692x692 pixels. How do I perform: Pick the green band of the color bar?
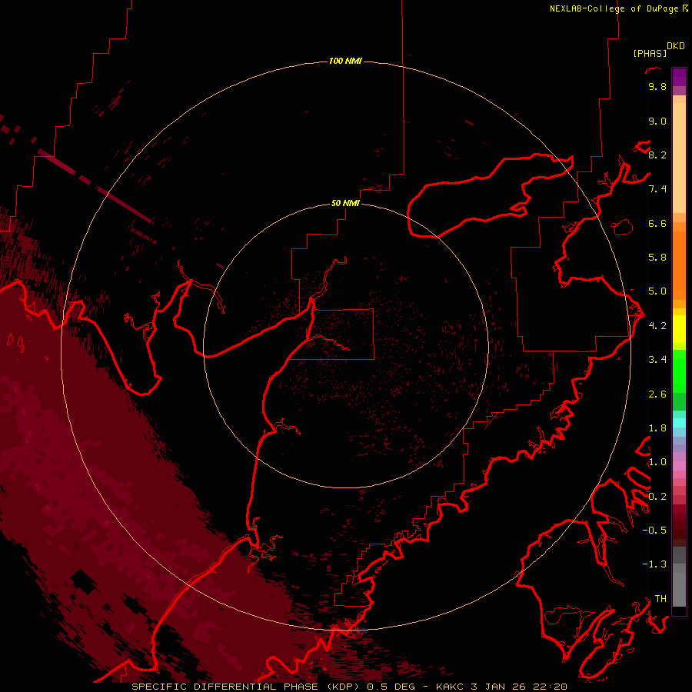679,370
